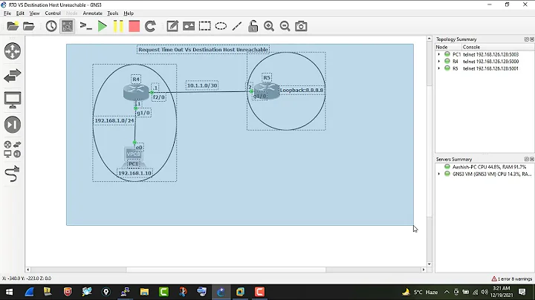The width and height of the screenshot is (535, 300).
Task: Browse routers in the device sidebar
Action: tap(13, 51)
